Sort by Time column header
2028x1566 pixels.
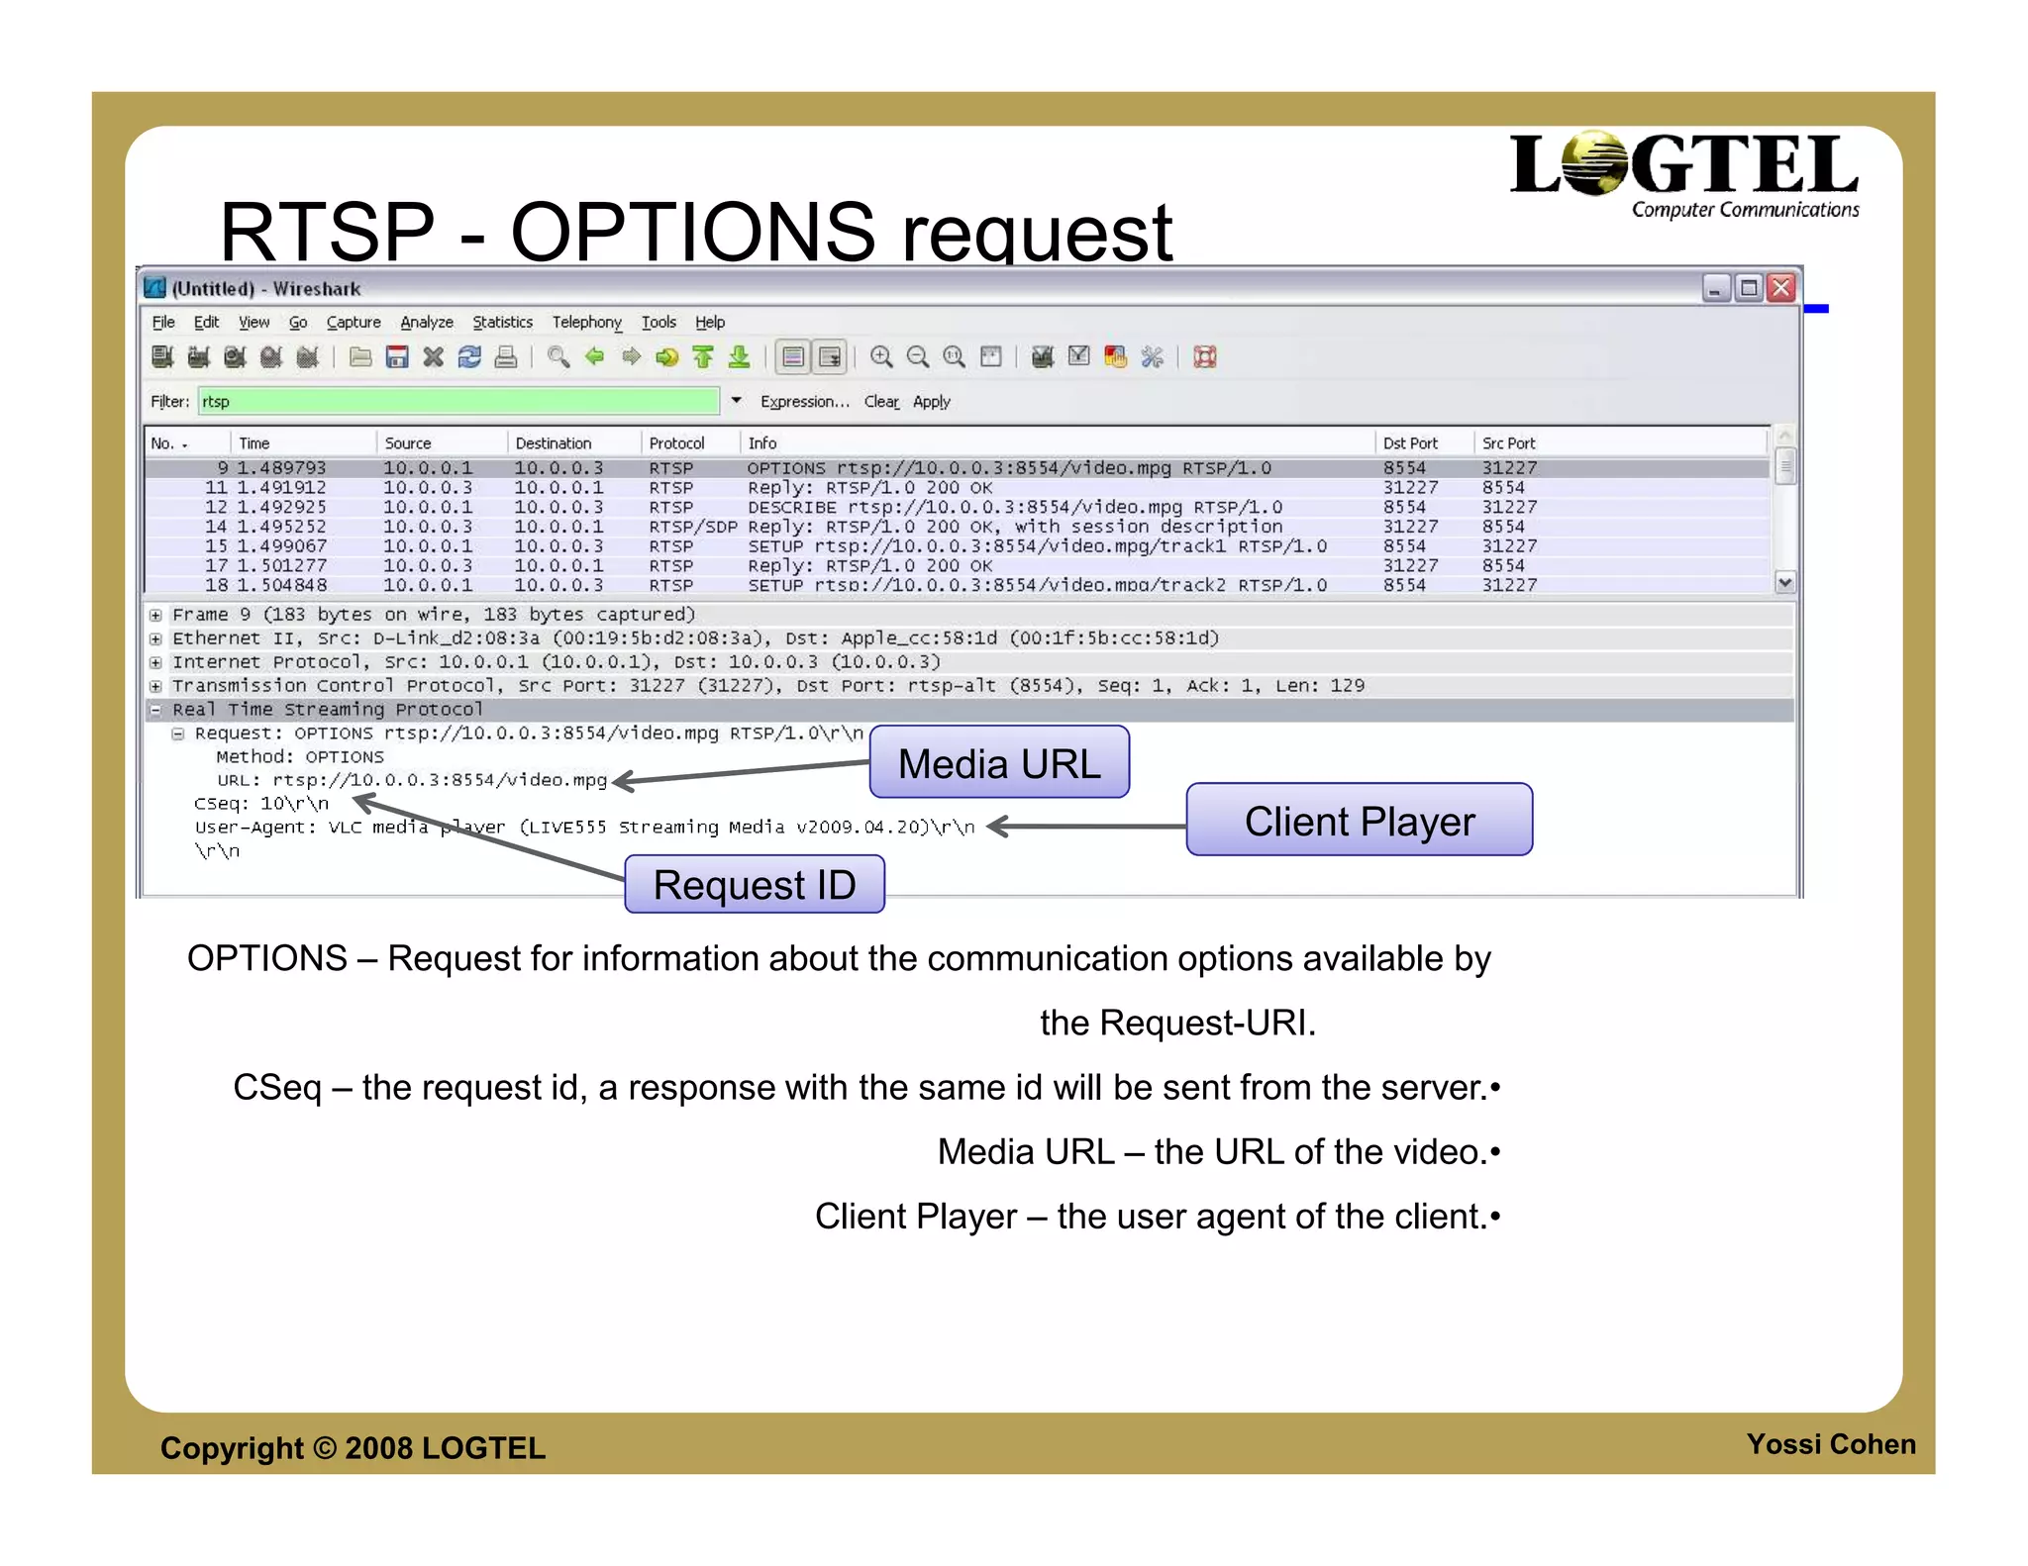click(303, 443)
